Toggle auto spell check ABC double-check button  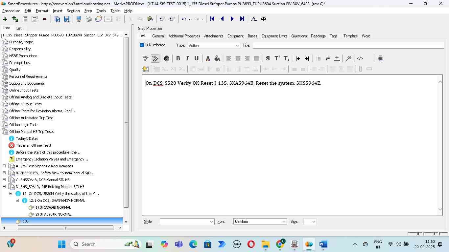[155, 58]
